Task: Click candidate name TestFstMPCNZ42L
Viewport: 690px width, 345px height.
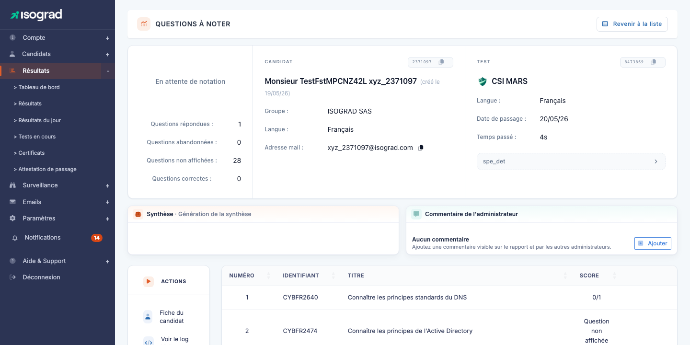Action: coord(341,81)
